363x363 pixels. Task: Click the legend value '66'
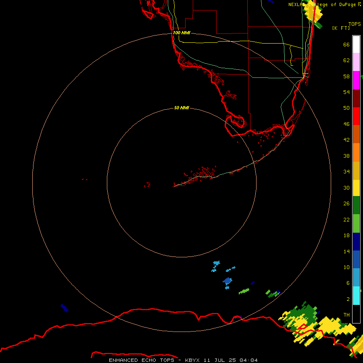346,44
